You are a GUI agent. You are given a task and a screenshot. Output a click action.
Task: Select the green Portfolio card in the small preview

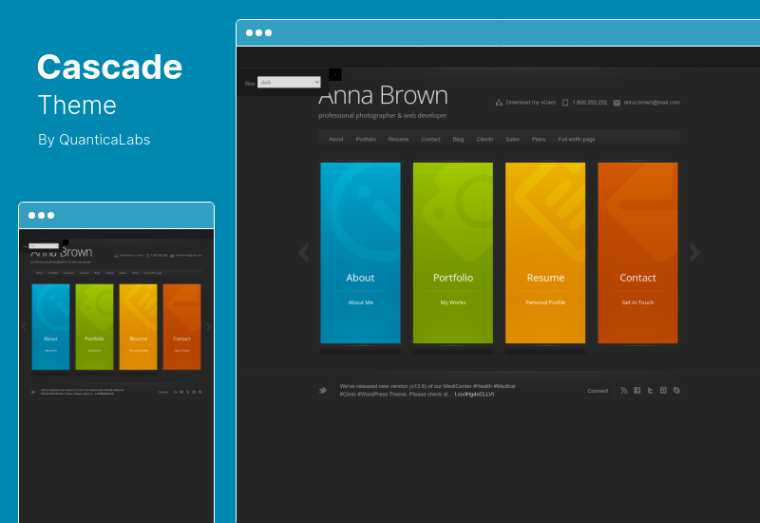(x=94, y=327)
